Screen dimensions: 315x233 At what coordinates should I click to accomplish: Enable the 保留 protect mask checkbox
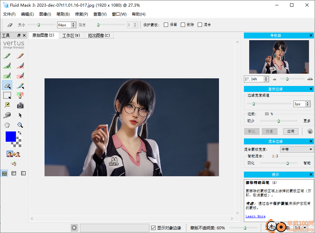click(x=166, y=25)
